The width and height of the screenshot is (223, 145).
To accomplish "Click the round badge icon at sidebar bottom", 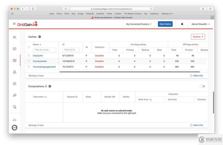I will click(15, 127).
